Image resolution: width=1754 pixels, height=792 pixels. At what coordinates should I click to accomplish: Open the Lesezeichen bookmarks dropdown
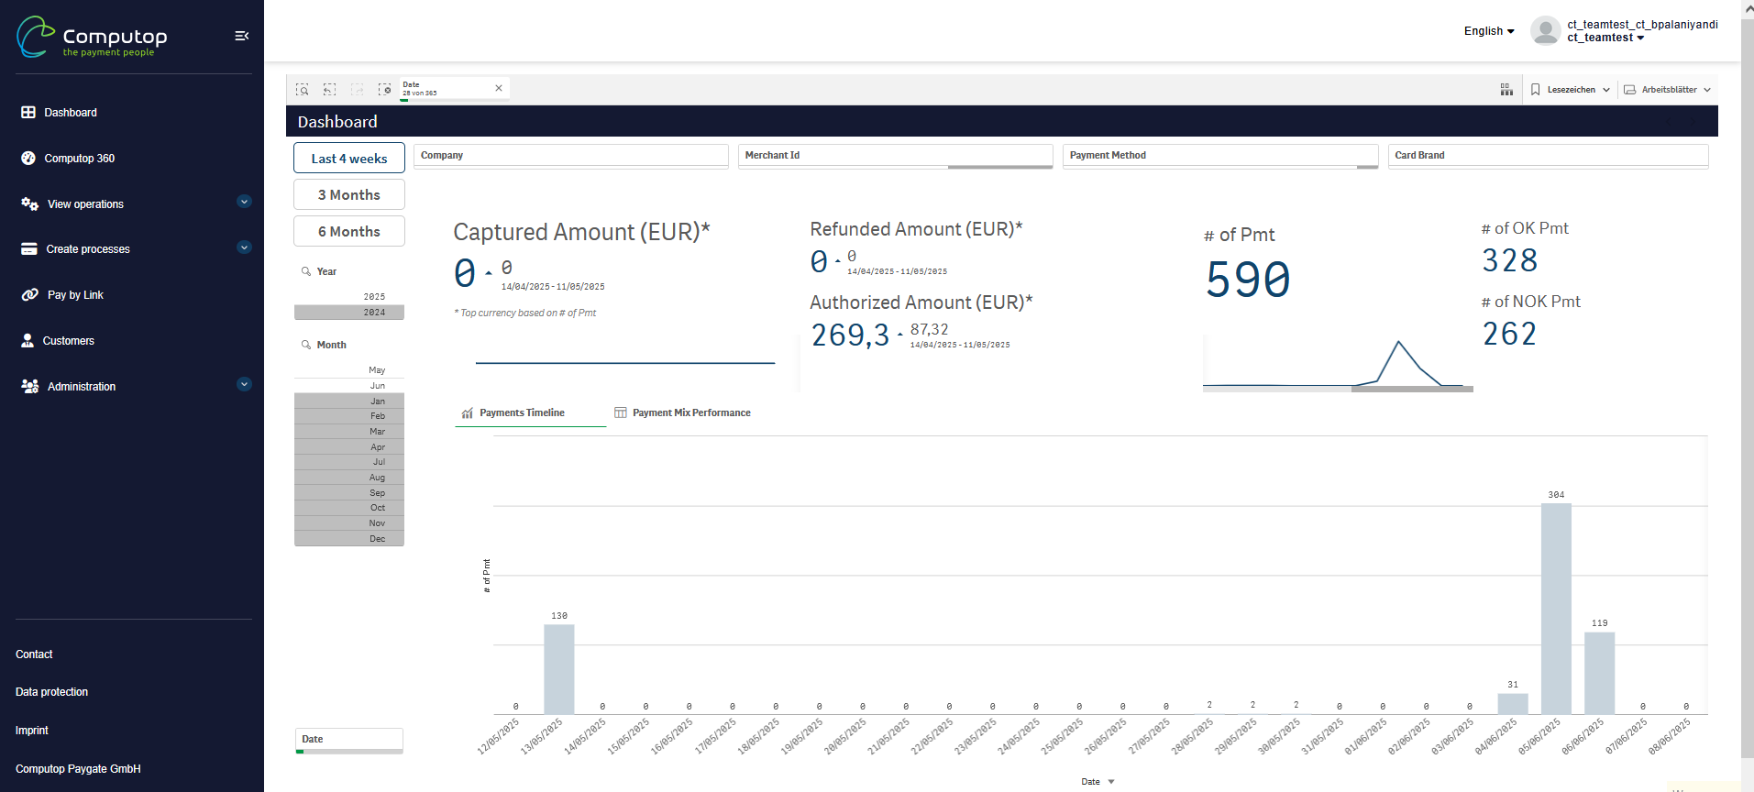(1571, 90)
